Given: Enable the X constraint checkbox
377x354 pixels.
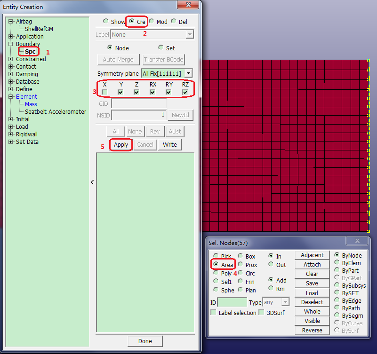Looking at the screenshot, I should click(104, 92).
